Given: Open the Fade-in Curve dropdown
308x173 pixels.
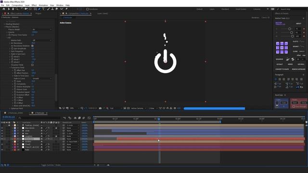Looking at the screenshot, I should pyautogui.click(x=42, y=78).
